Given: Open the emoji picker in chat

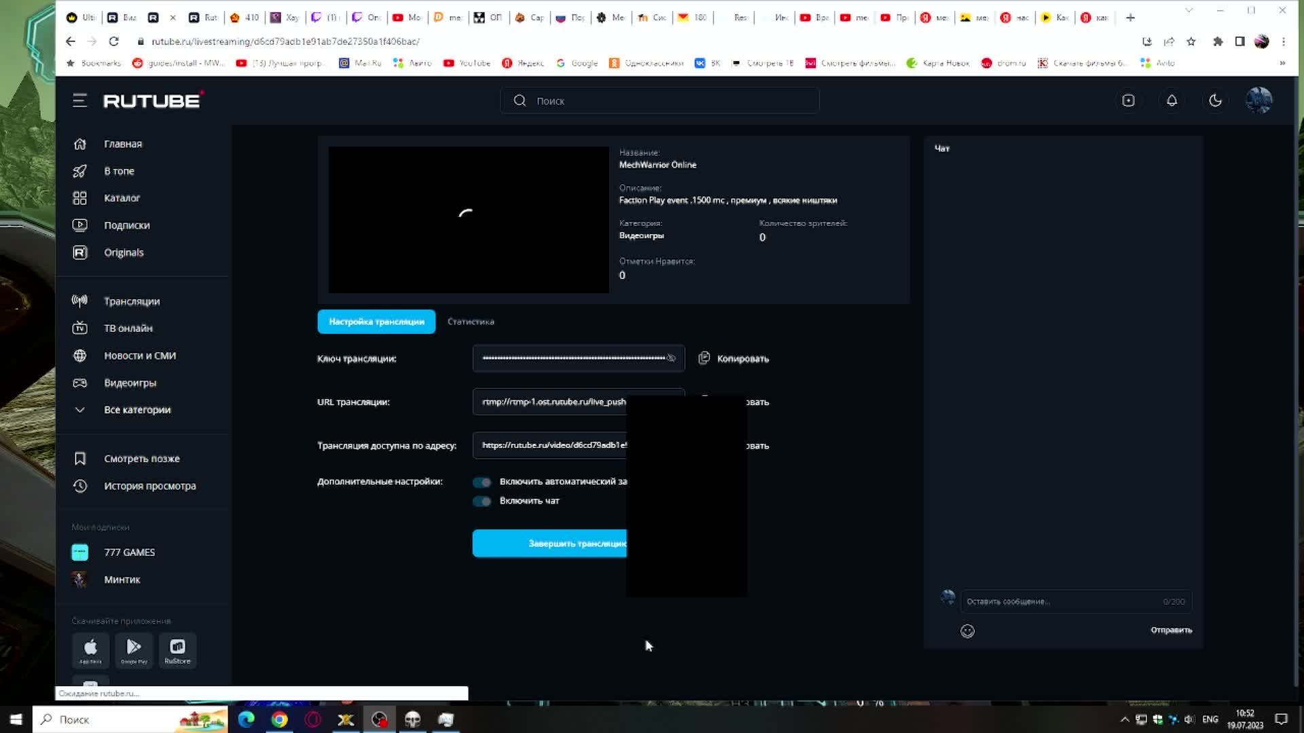Looking at the screenshot, I should [967, 631].
